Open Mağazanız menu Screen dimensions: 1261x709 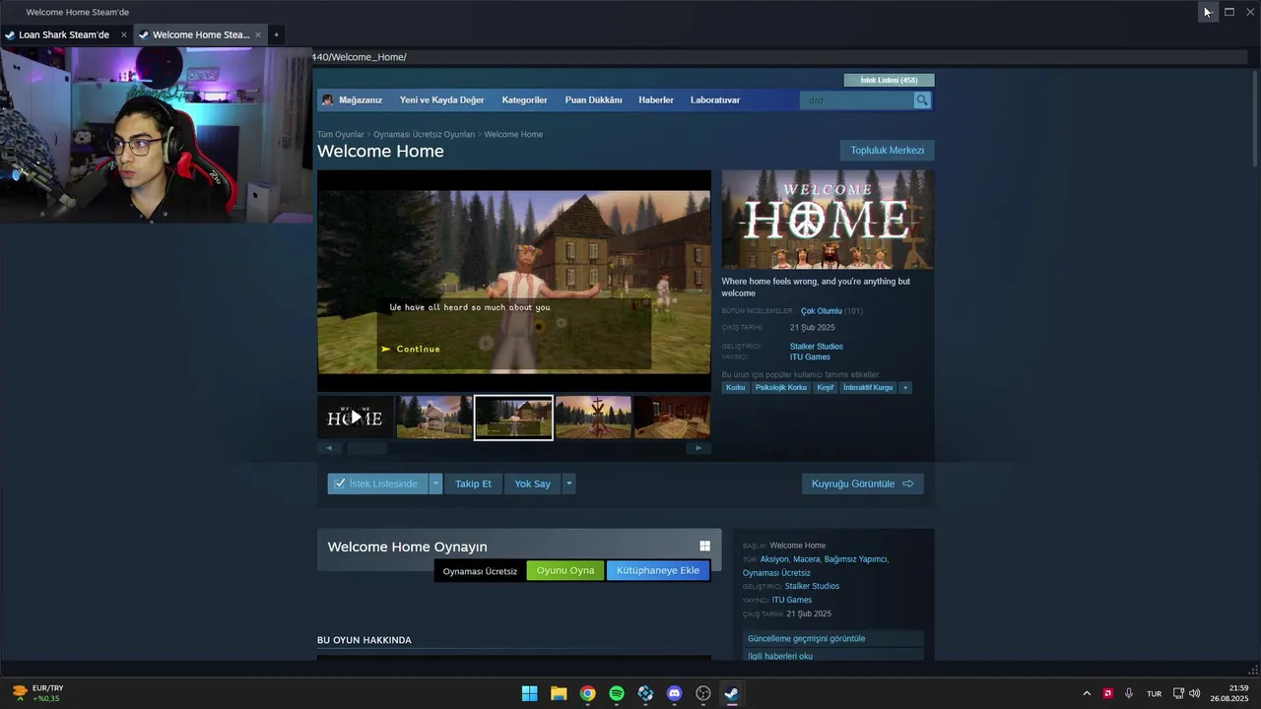[361, 100]
